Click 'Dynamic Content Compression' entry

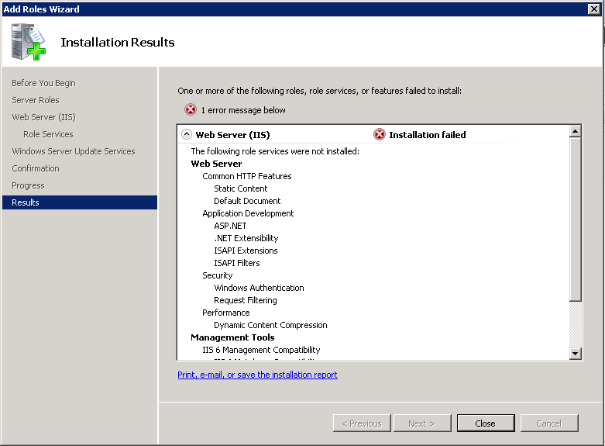[270, 325]
